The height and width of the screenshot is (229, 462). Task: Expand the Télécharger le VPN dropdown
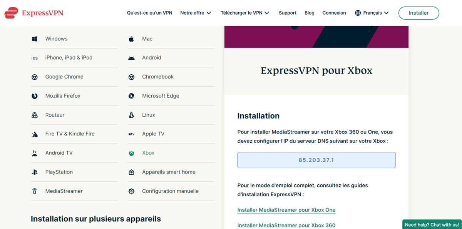245,13
